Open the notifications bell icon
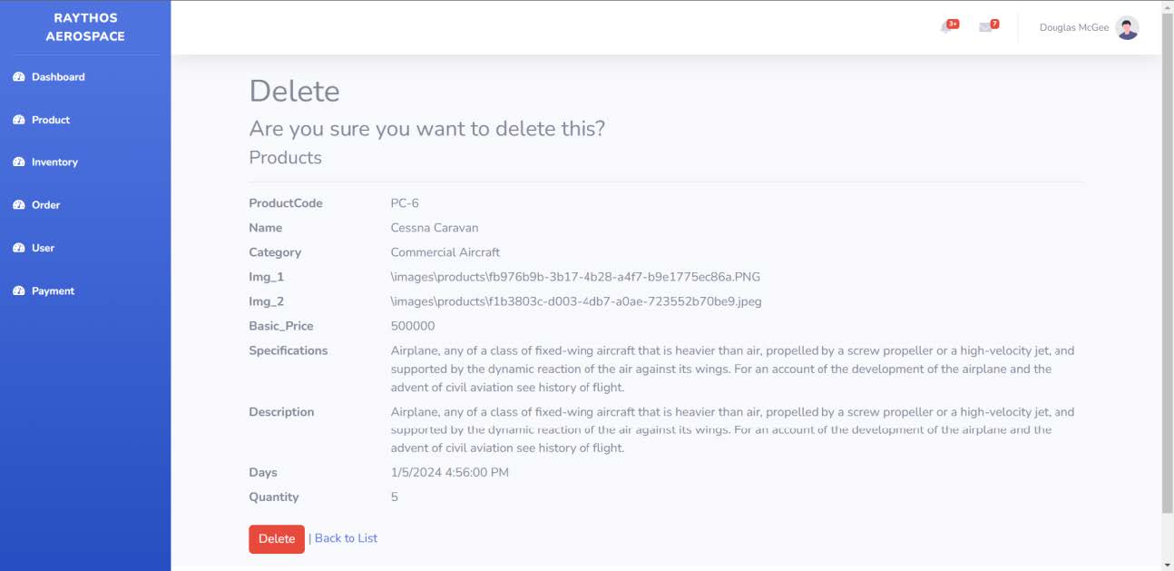Viewport: 1174px width, 571px height. (x=946, y=28)
